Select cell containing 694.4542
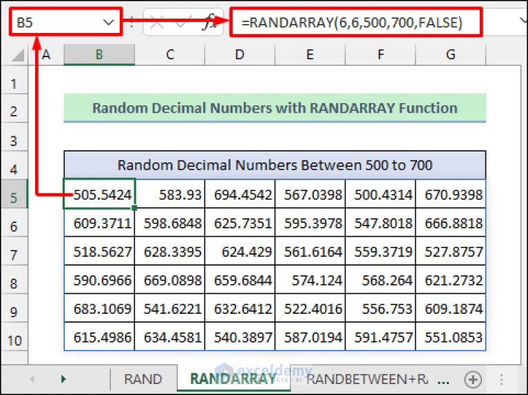Screen dimensions: 528x395 tap(240, 194)
